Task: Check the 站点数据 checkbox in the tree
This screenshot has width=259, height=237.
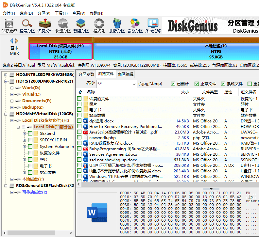Action: point(30,172)
